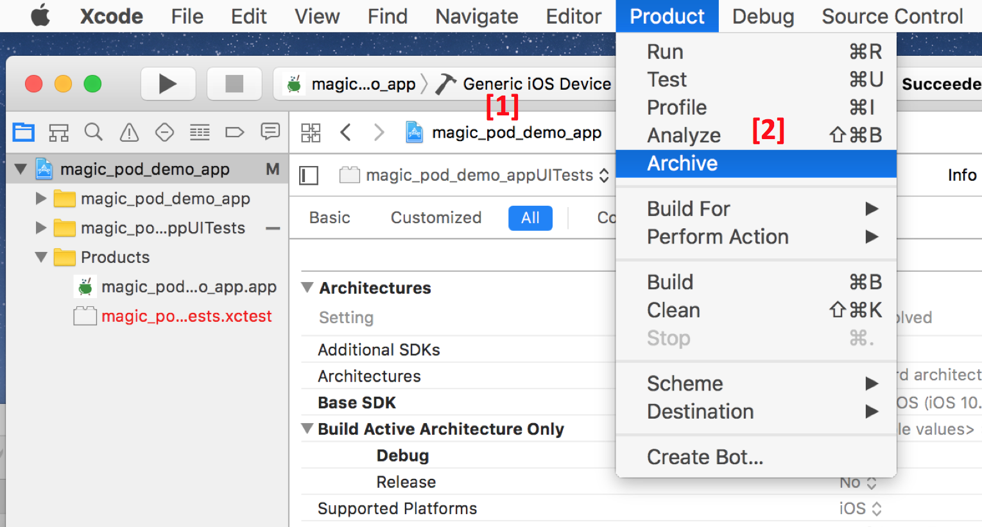The height and width of the screenshot is (527, 982).
Task: Switch to Customized build settings filter
Action: tap(436, 218)
